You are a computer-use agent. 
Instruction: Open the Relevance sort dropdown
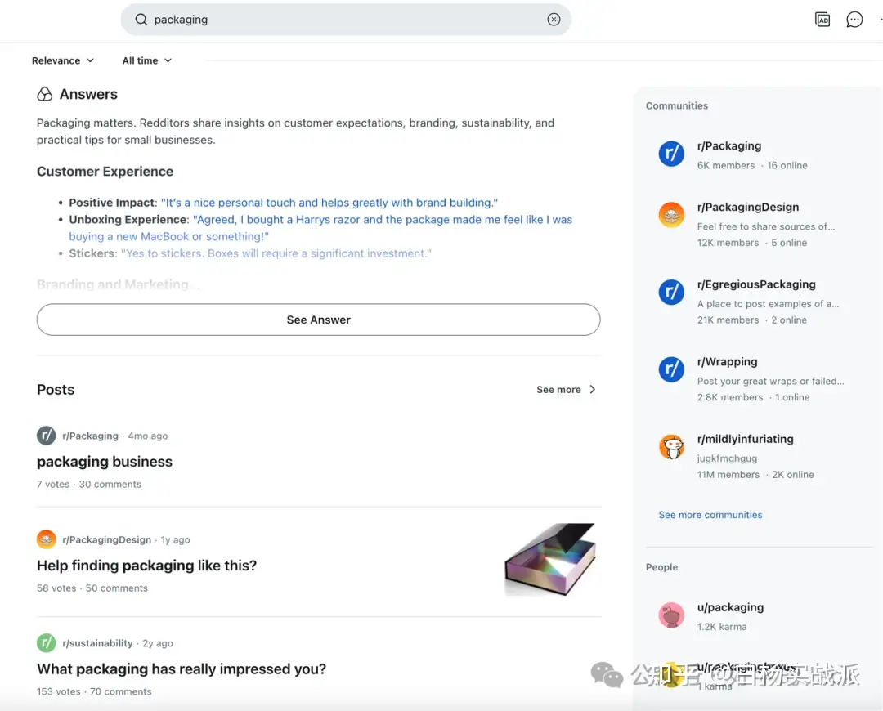point(63,60)
